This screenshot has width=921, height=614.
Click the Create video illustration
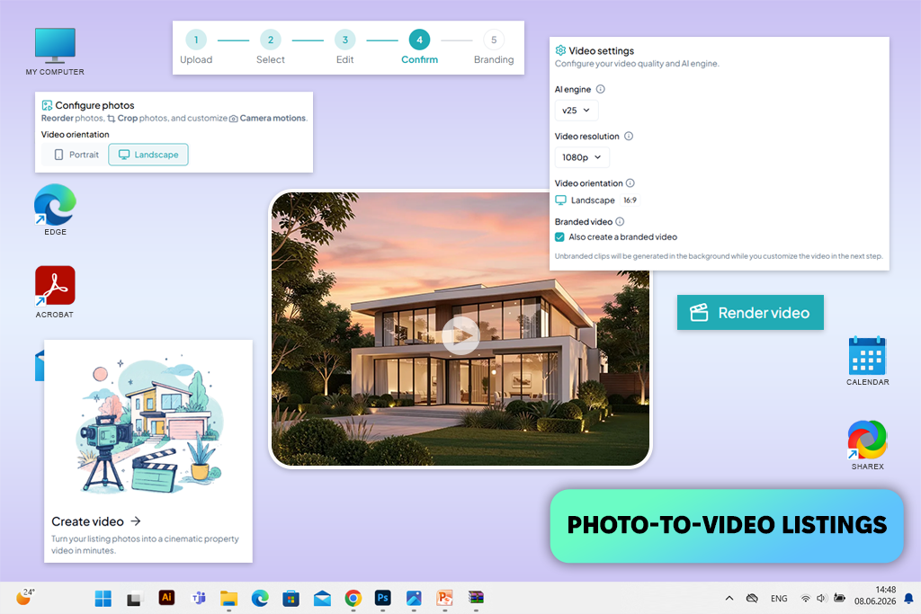148,425
